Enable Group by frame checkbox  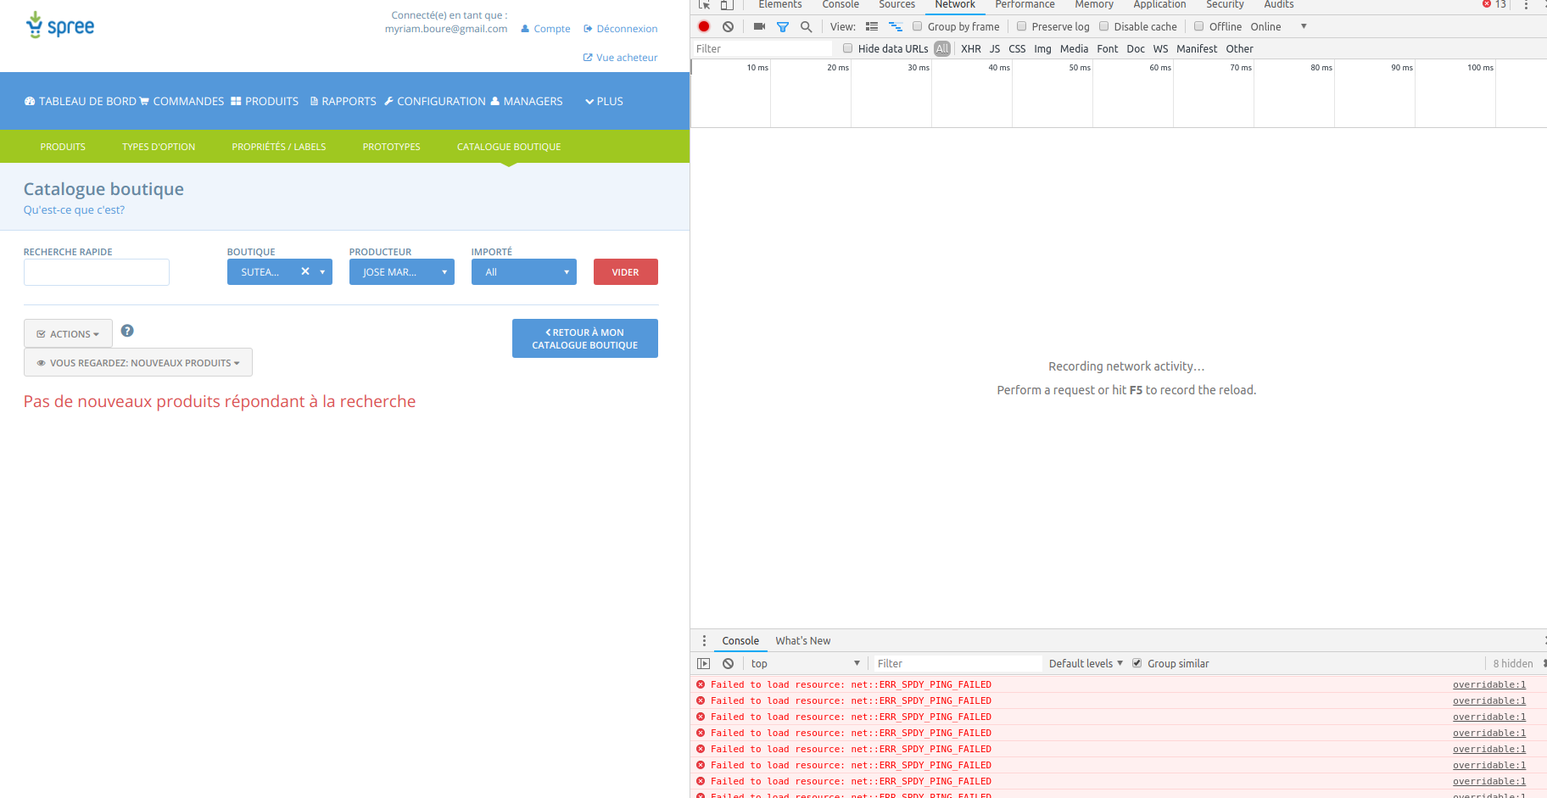[917, 26]
